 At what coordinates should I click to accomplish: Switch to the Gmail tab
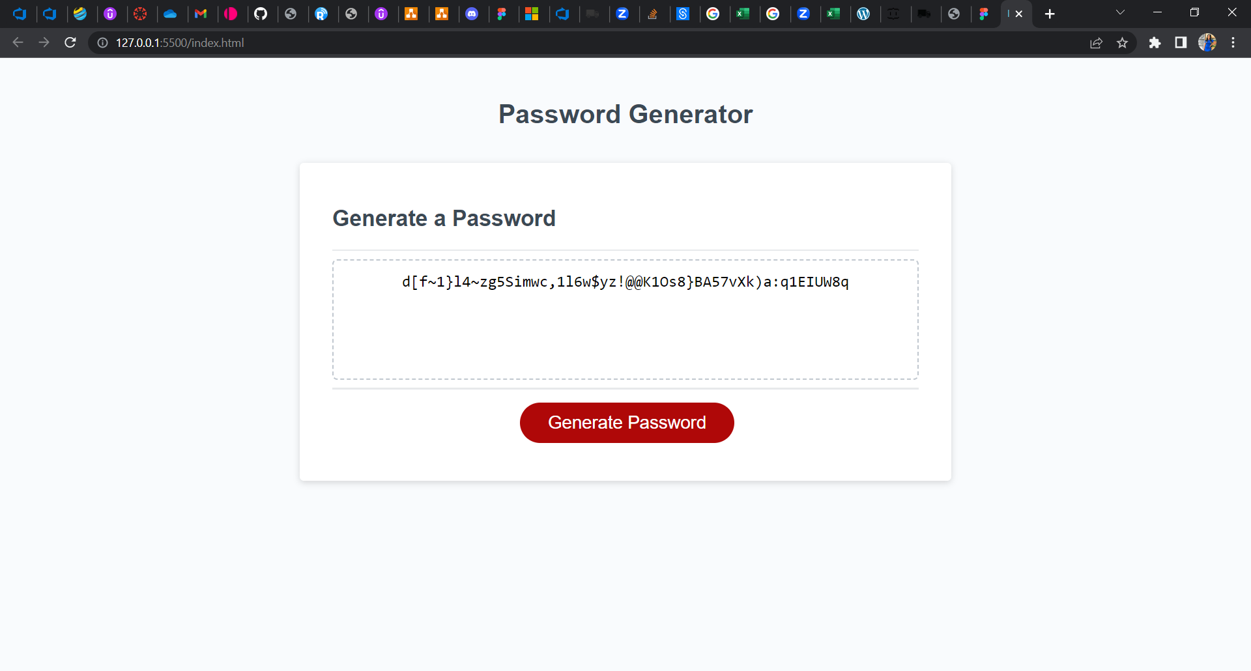click(202, 13)
